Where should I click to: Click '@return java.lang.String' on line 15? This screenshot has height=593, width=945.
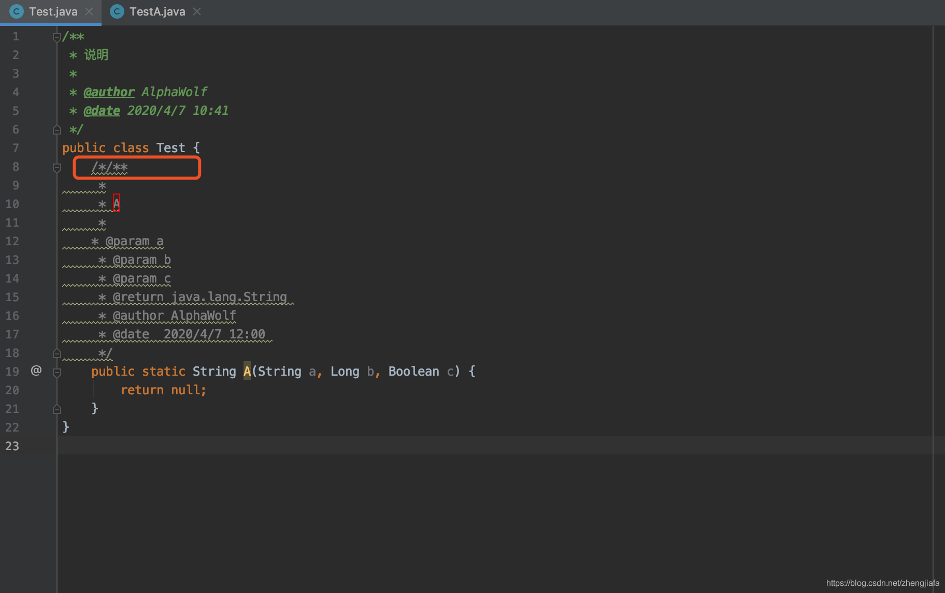(x=199, y=297)
